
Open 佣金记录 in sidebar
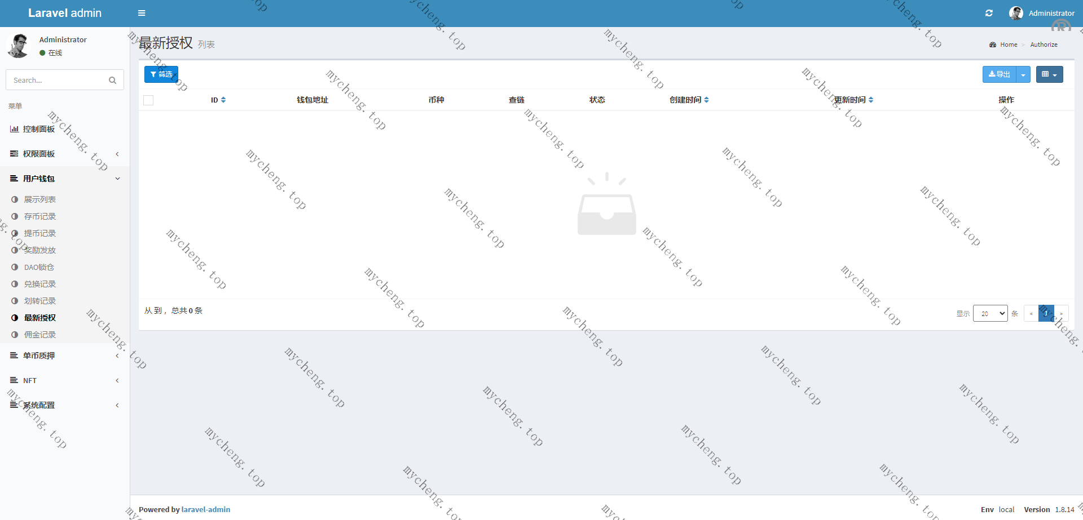pyautogui.click(x=39, y=335)
